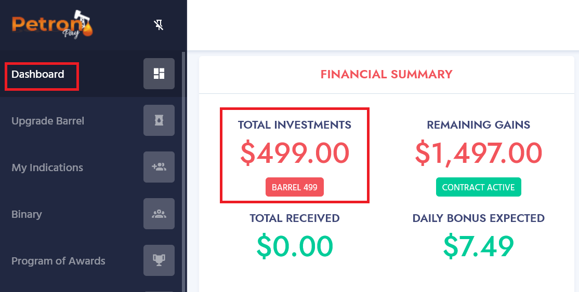The width and height of the screenshot is (579, 292).
Task: Click the Program of Awards trophy icon
Action: click(x=159, y=260)
